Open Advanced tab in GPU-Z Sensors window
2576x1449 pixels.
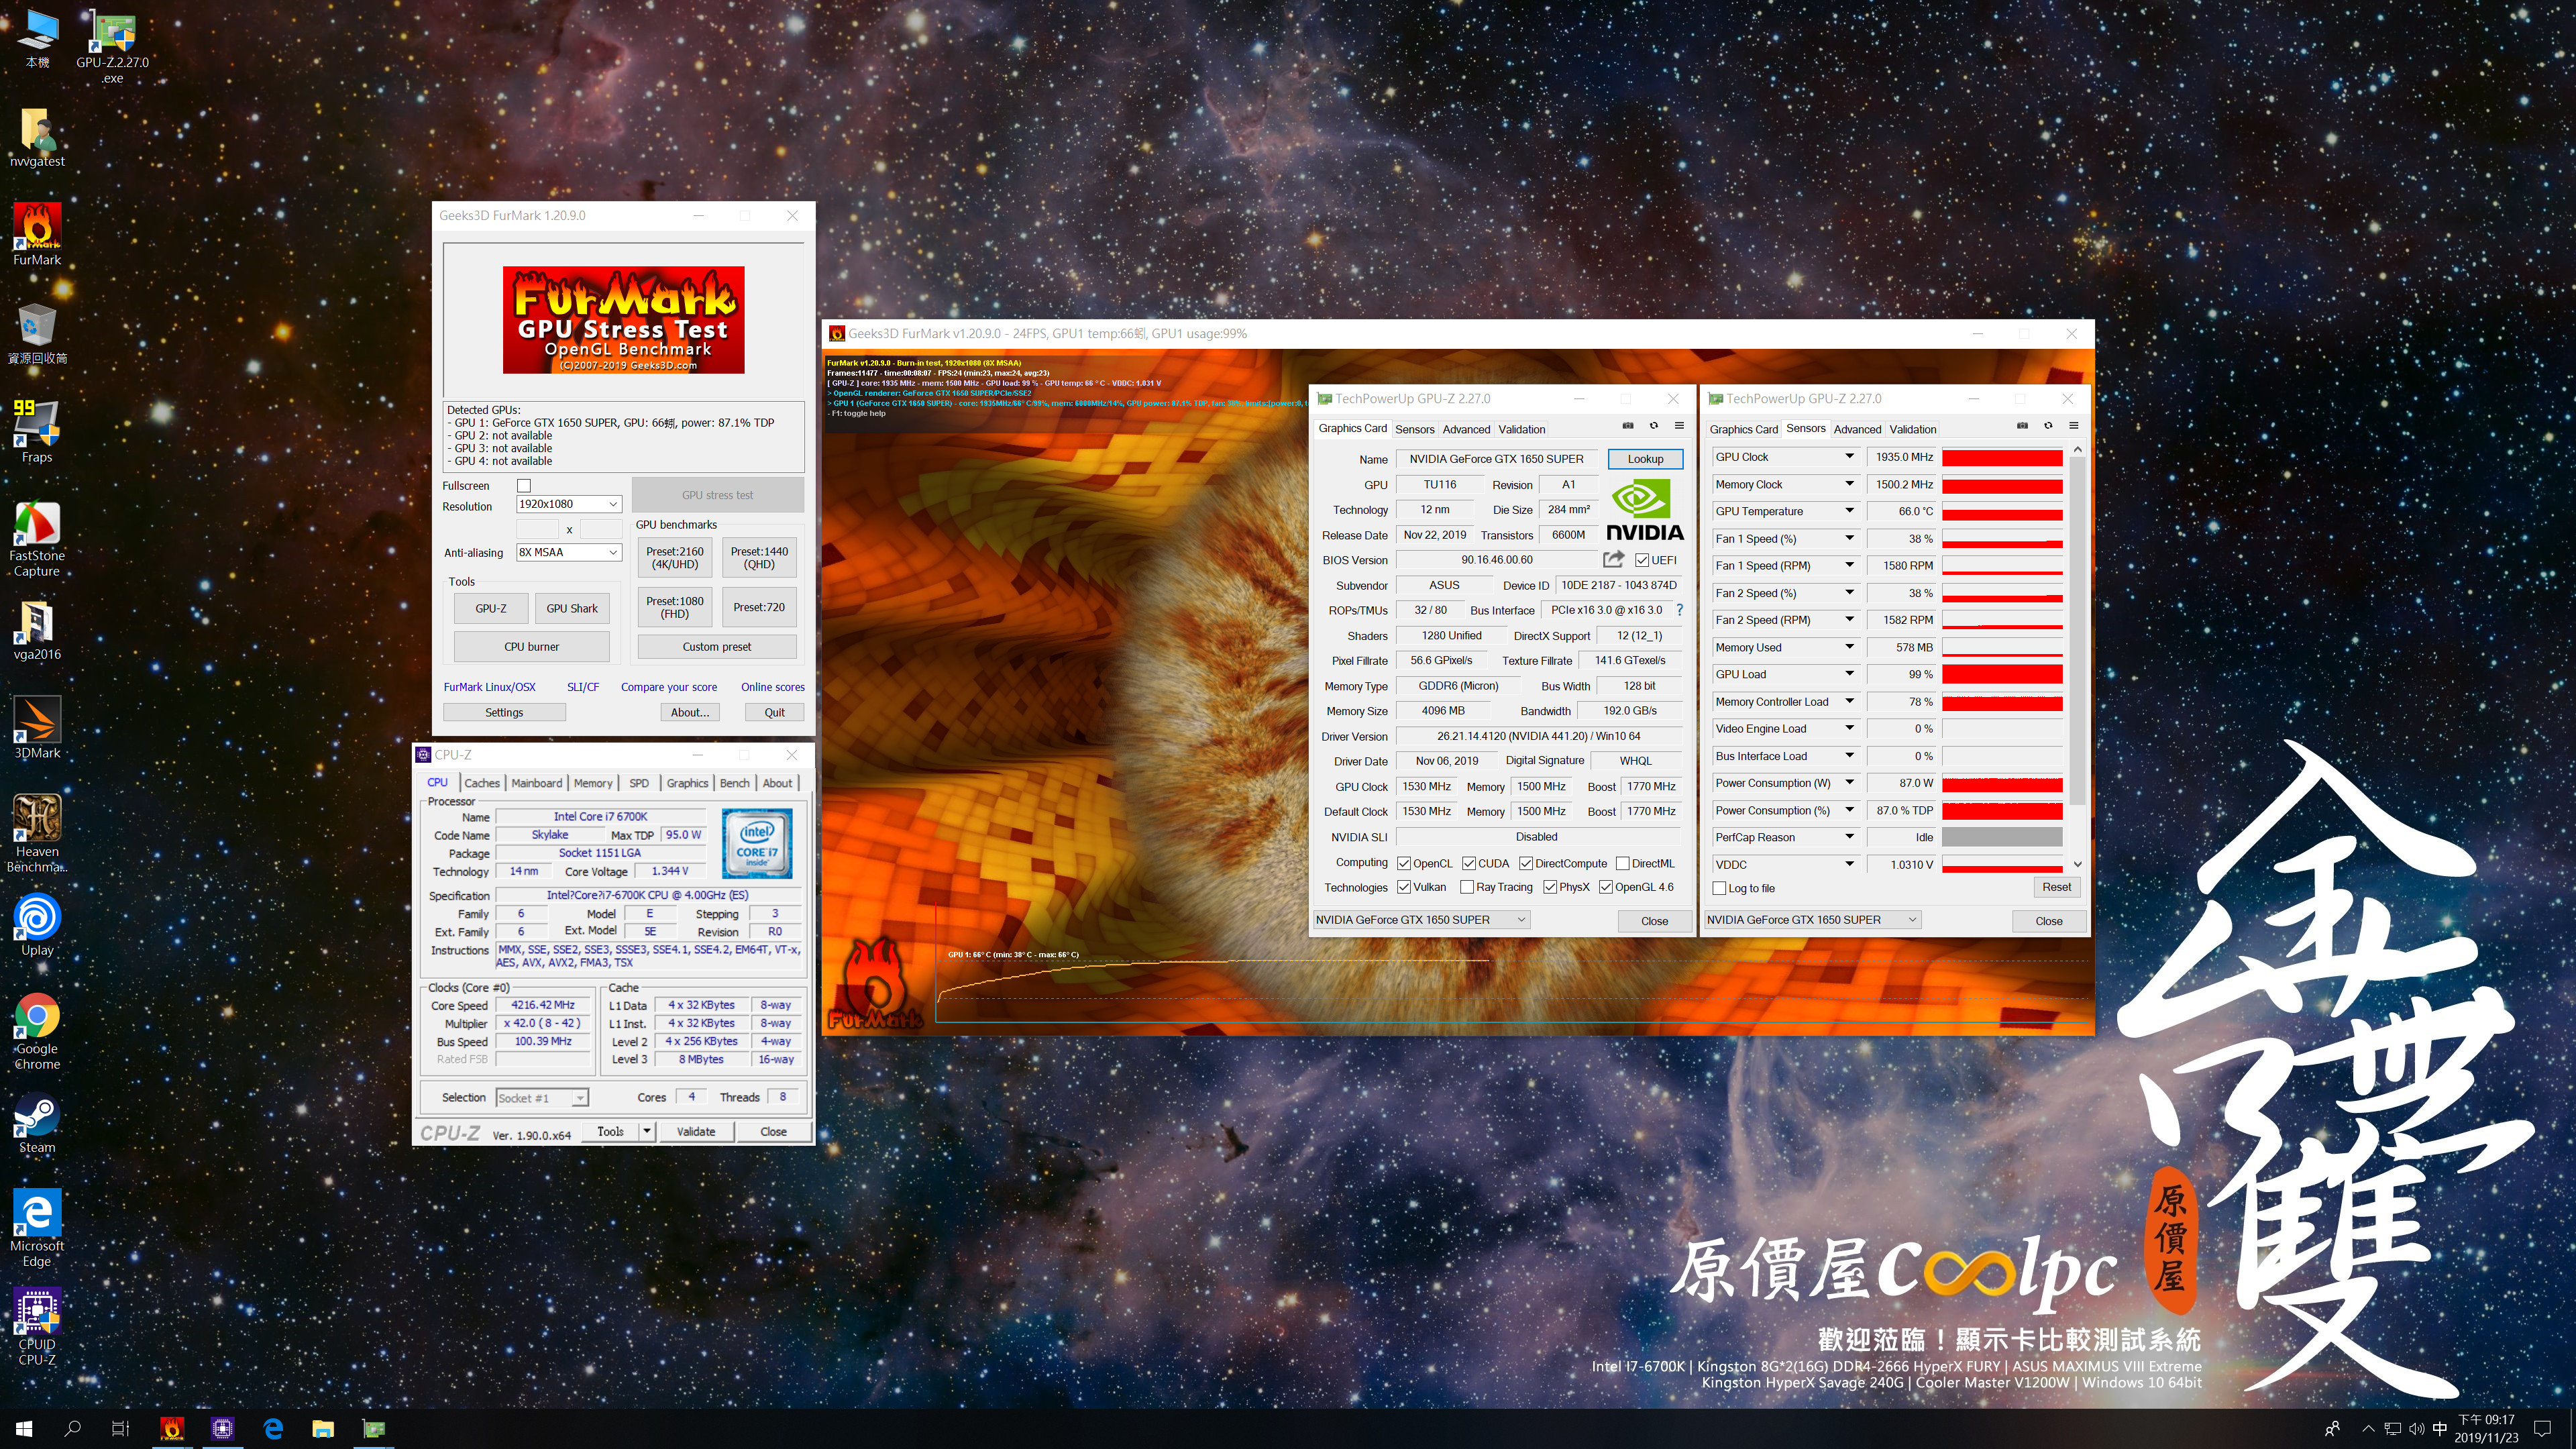[x=1857, y=429]
